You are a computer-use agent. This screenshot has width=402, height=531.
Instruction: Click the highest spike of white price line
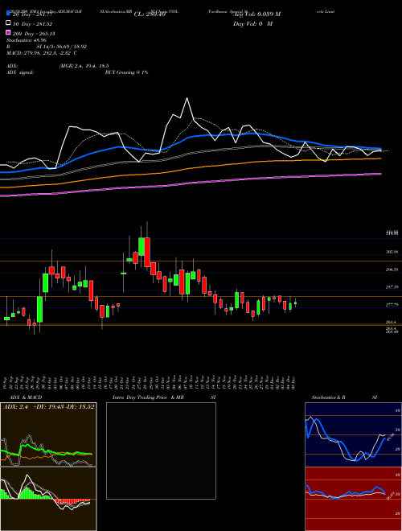187,99
